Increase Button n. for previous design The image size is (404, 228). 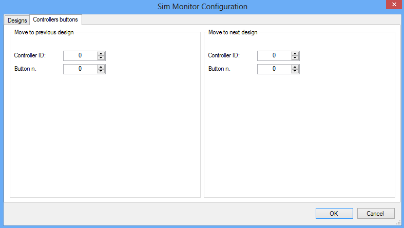coord(101,66)
